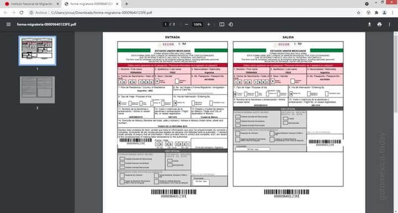Check the Sexo gender box in Entrada form
The height and width of the screenshot is (213, 398).
coord(157,81)
